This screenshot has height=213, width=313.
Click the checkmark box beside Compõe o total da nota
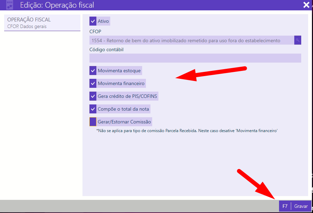click(93, 109)
